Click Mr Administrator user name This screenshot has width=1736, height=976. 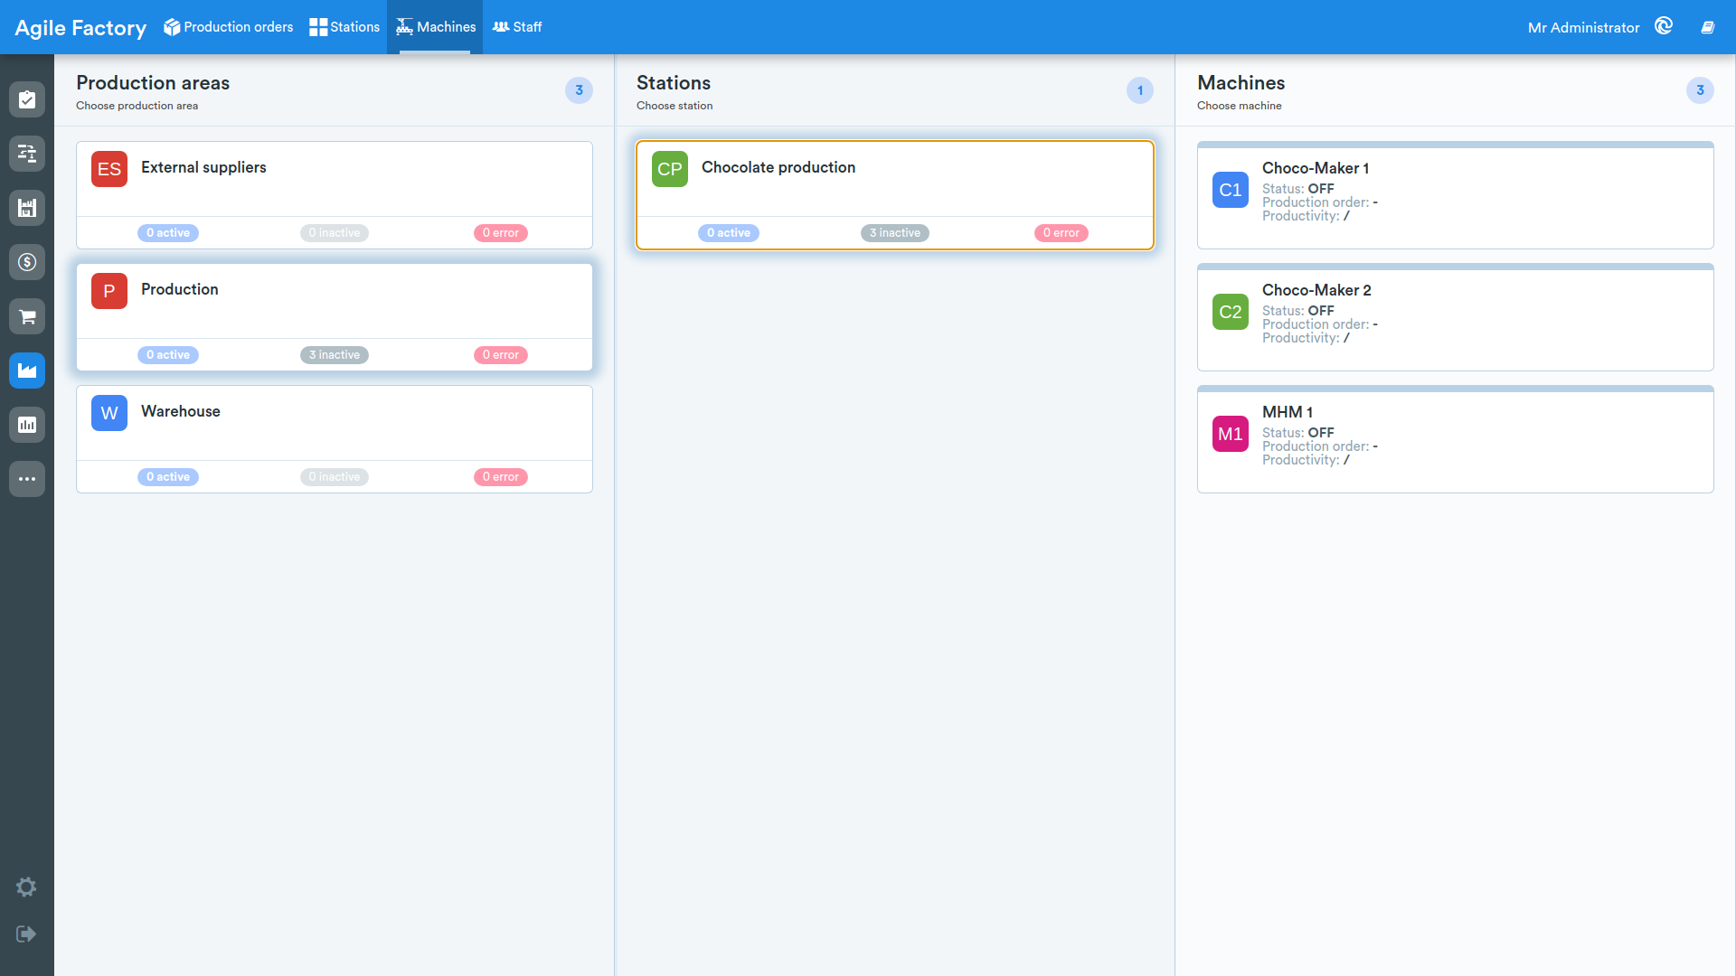[x=1583, y=28]
